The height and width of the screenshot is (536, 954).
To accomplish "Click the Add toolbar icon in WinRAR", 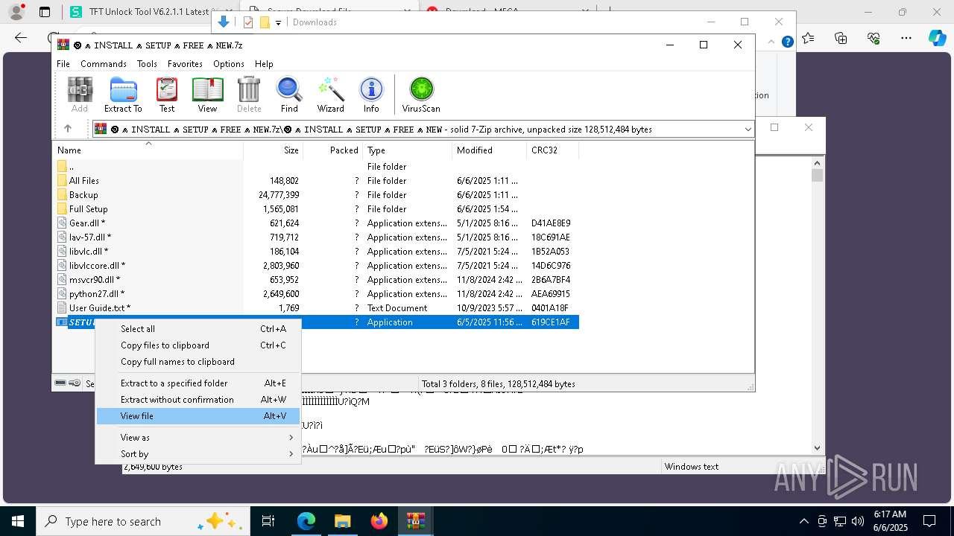I will point(80,95).
